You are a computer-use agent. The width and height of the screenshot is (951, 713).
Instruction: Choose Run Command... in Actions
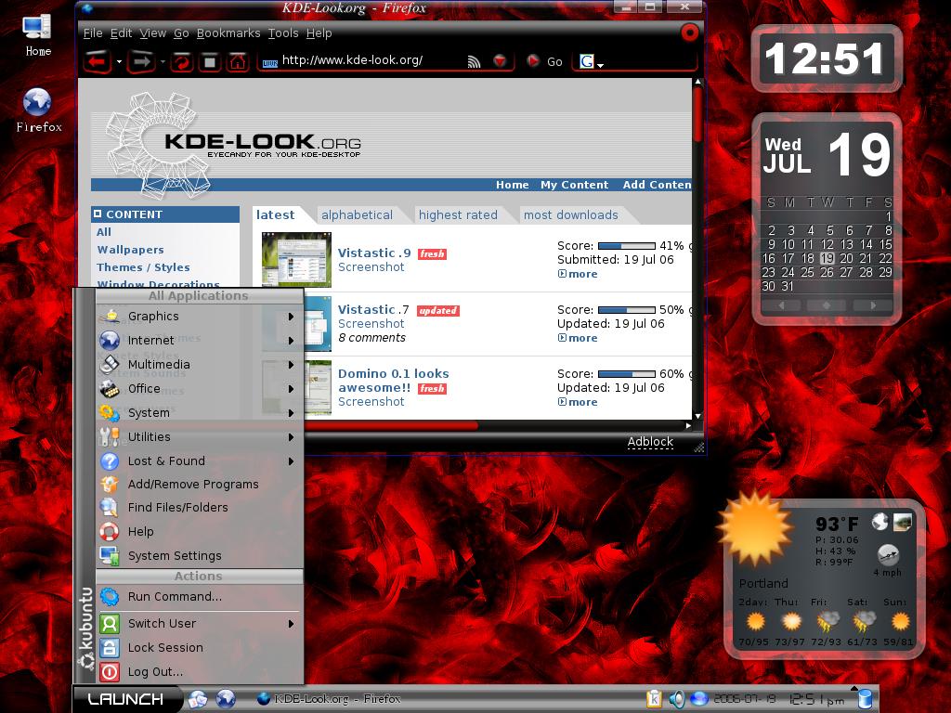(199, 597)
